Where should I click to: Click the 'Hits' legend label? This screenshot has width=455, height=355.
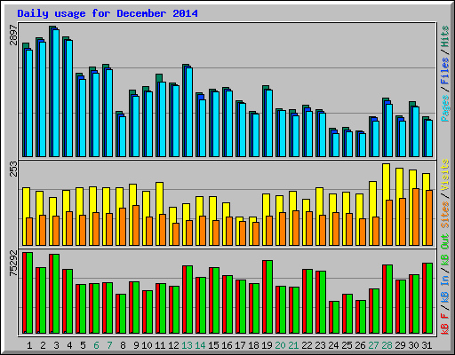point(444,36)
